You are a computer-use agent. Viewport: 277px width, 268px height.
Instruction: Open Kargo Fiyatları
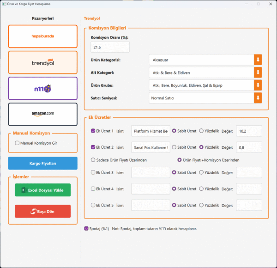pos(43,163)
